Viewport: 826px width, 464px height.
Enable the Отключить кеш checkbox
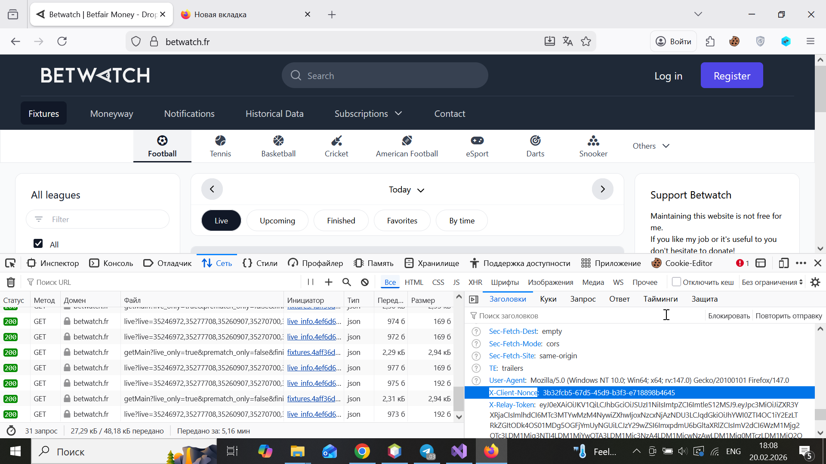click(x=676, y=282)
